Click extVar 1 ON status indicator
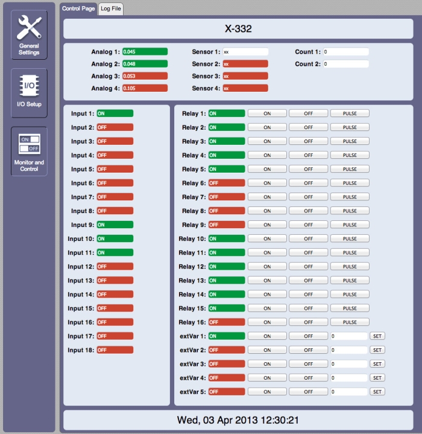422x434 pixels. click(x=227, y=336)
